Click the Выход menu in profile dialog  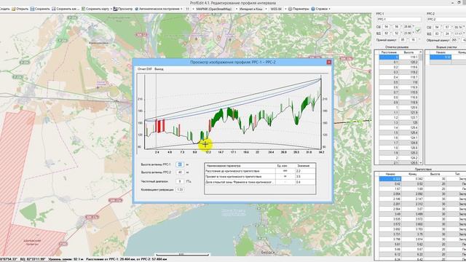pyautogui.click(x=159, y=69)
